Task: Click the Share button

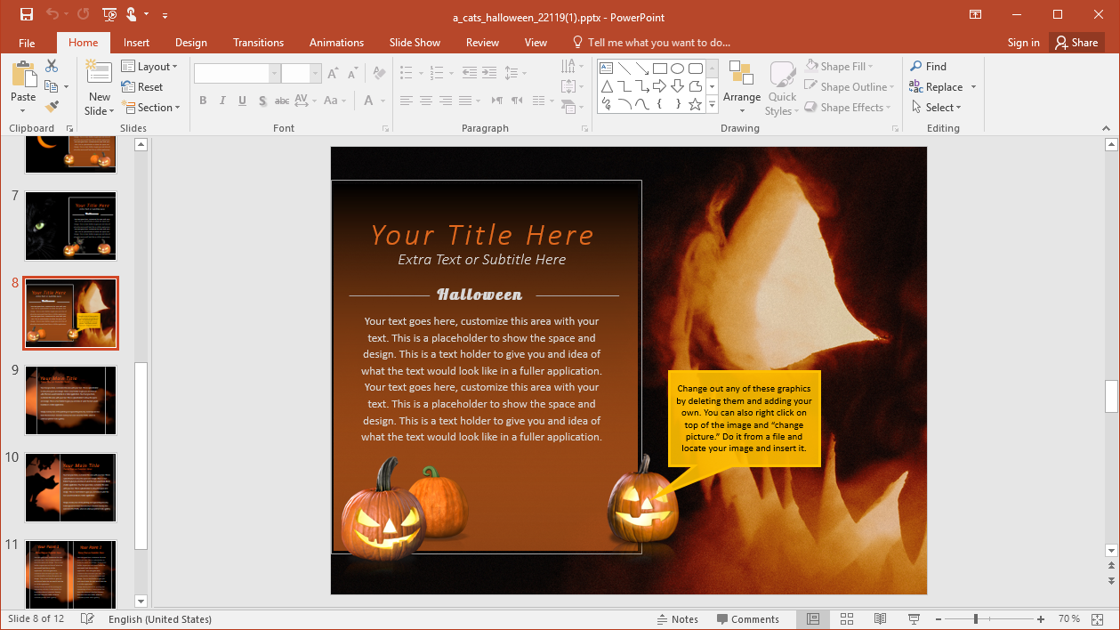Action: pyautogui.click(x=1076, y=43)
